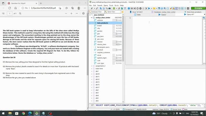Expand the bake time database node
Screen dimensions: 206x116
click(x=91, y=69)
